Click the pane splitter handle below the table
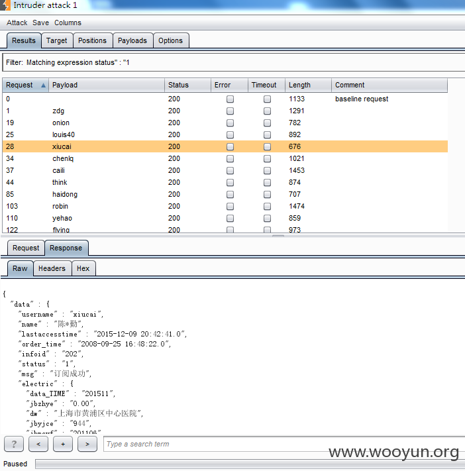 coord(278,236)
